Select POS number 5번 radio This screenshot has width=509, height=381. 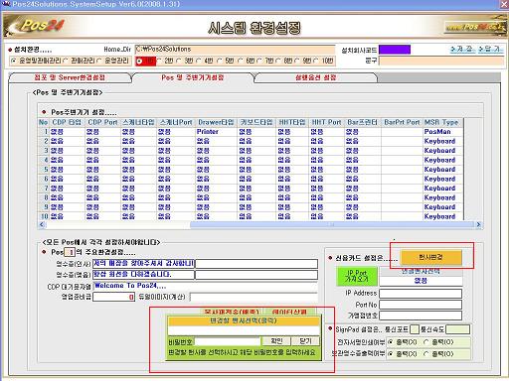tap(226, 61)
